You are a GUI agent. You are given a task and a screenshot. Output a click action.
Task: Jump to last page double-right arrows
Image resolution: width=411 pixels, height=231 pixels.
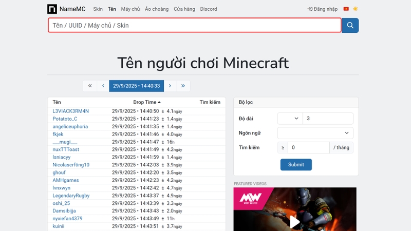(x=183, y=86)
